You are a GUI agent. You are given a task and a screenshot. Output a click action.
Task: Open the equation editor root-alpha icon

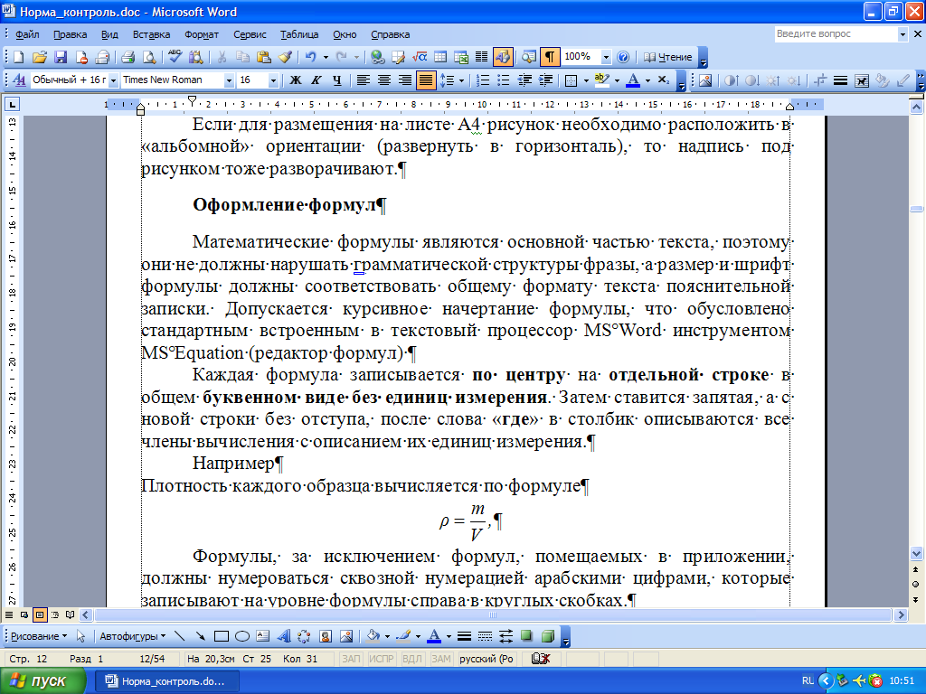(420, 57)
